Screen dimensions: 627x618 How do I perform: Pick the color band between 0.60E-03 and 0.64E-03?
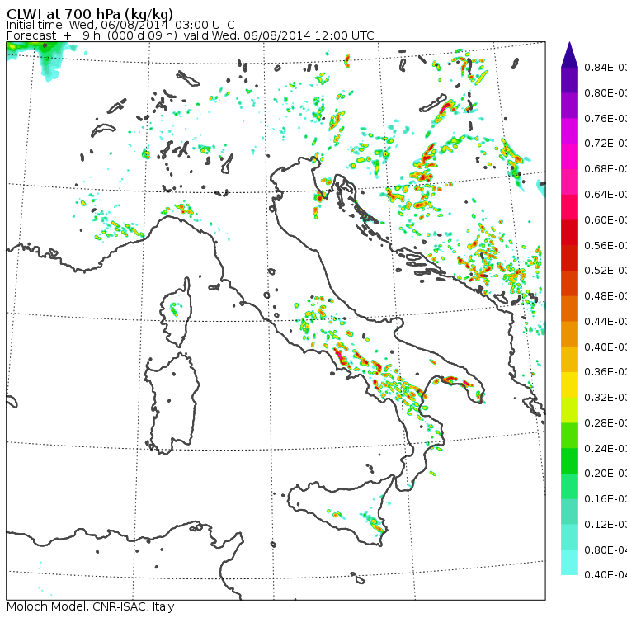569,207
